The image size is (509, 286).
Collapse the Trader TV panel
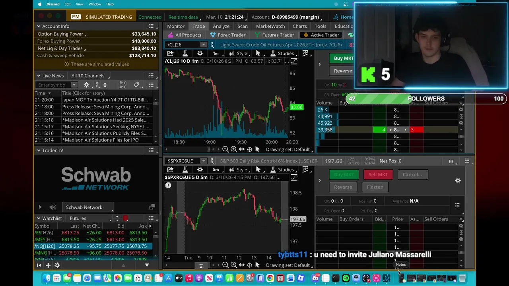[39, 150]
